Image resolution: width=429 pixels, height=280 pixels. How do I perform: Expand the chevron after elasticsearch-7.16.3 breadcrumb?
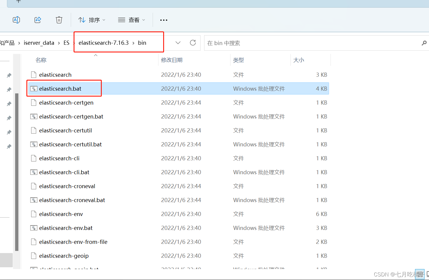click(133, 43)
